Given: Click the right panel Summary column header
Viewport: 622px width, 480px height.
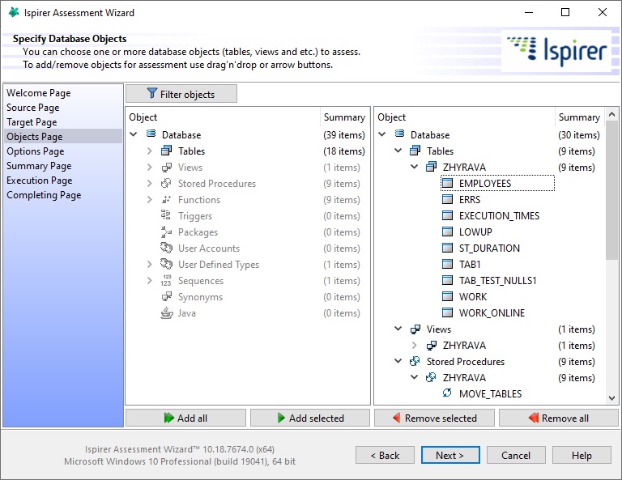Looking at the screenshot, I should click(579, 117).
